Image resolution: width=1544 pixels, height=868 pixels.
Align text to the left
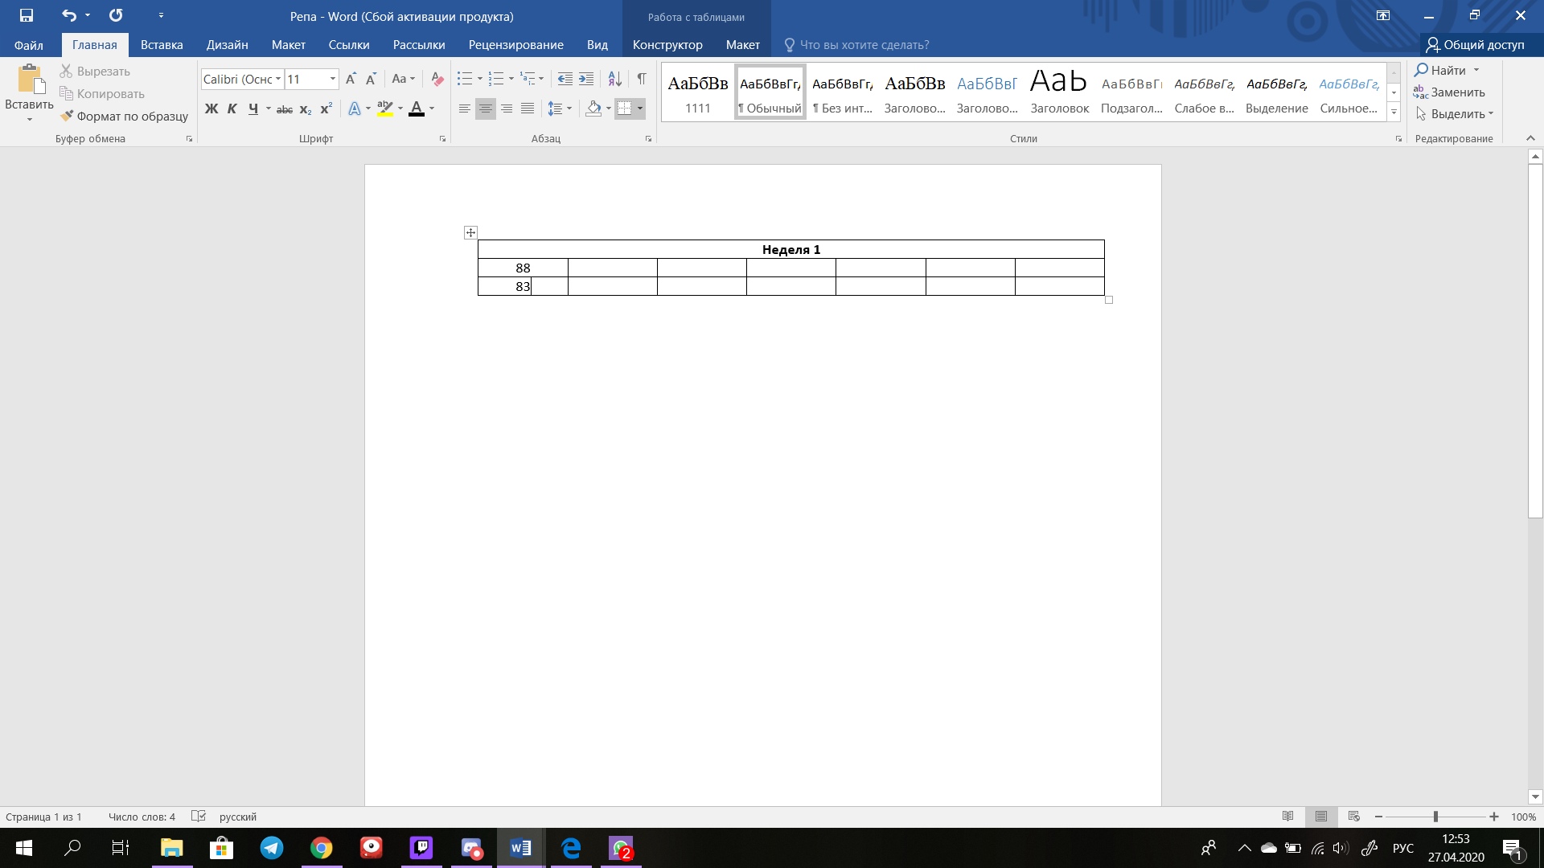(x=465, y=108)
